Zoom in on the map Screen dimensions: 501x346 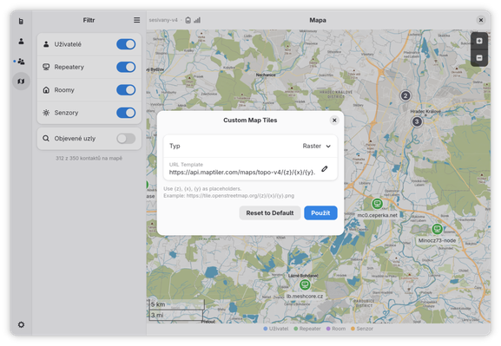tap(479, 41)
